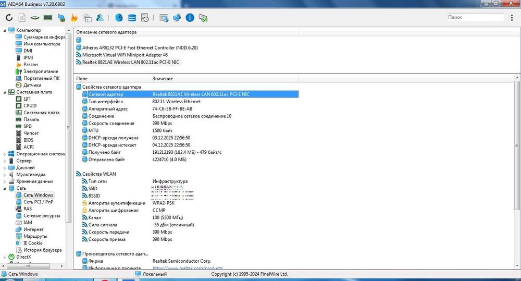
Task: Click the sidebar tree horizontal scrollbar
Action: pyautogui.click(x=28, y=266)
